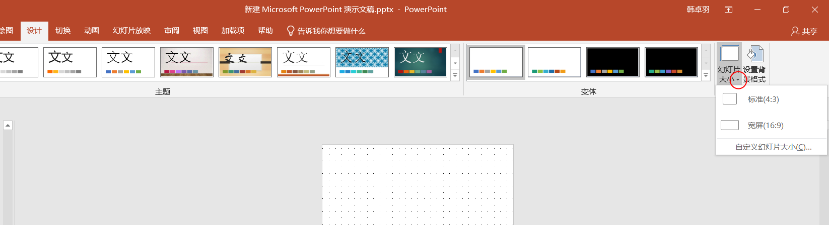Viewport: 829px width, 225px height.
Task: Select the Office theme with orange color bar
Action: click(x=70, y=62)
